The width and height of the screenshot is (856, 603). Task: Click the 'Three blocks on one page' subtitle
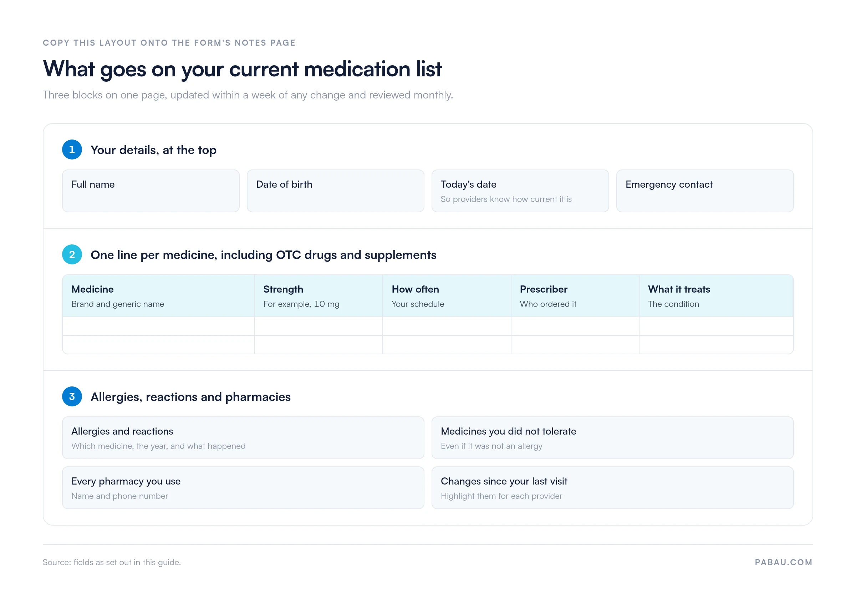click(248, 95)
